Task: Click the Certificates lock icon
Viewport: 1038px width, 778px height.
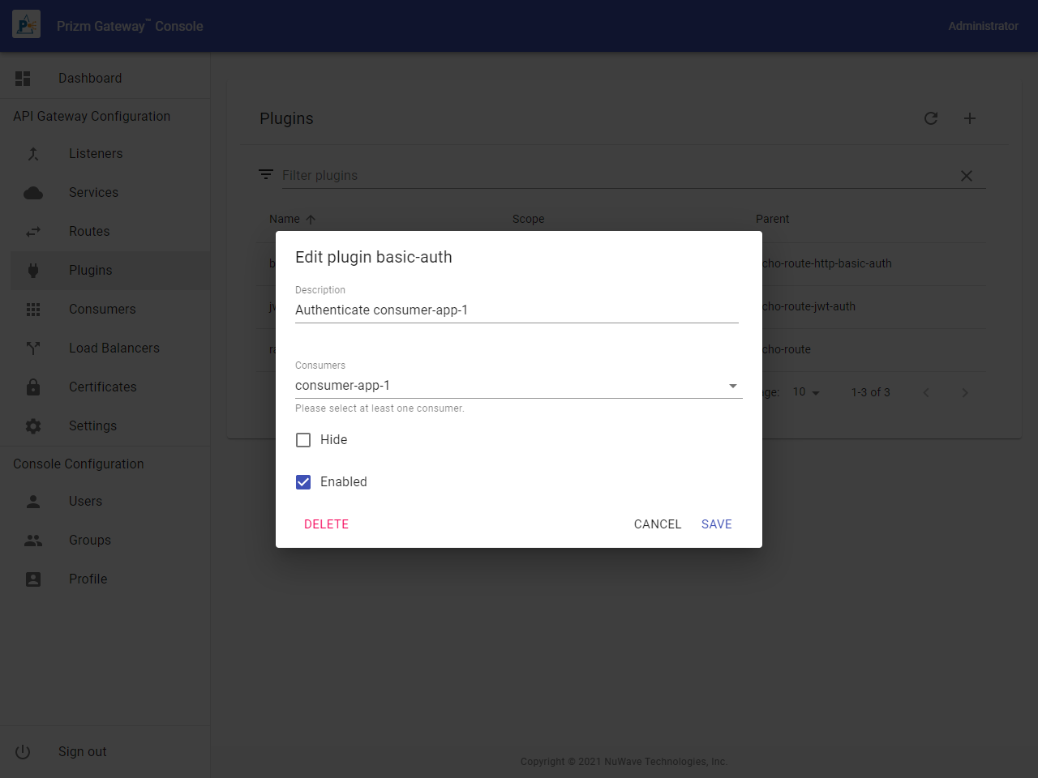Action: (33, 387)
